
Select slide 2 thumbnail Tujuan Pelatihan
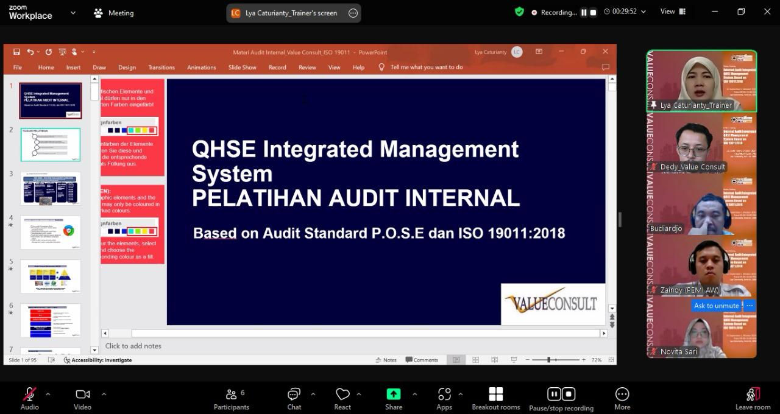coord(51,144)
